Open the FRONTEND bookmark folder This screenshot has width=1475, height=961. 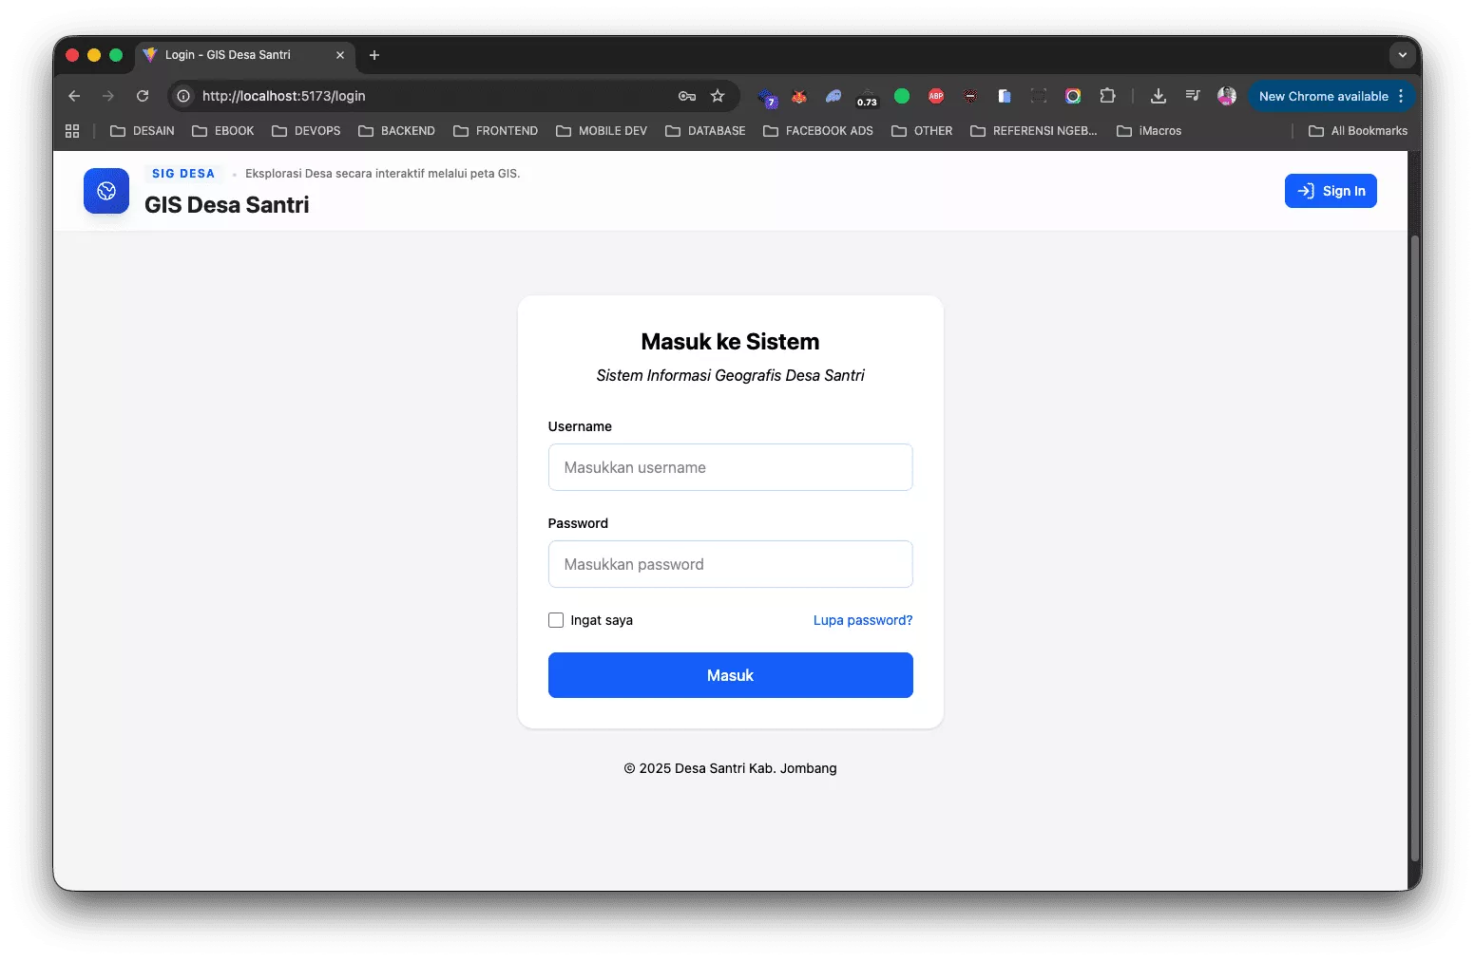click(x=495, y=131)
